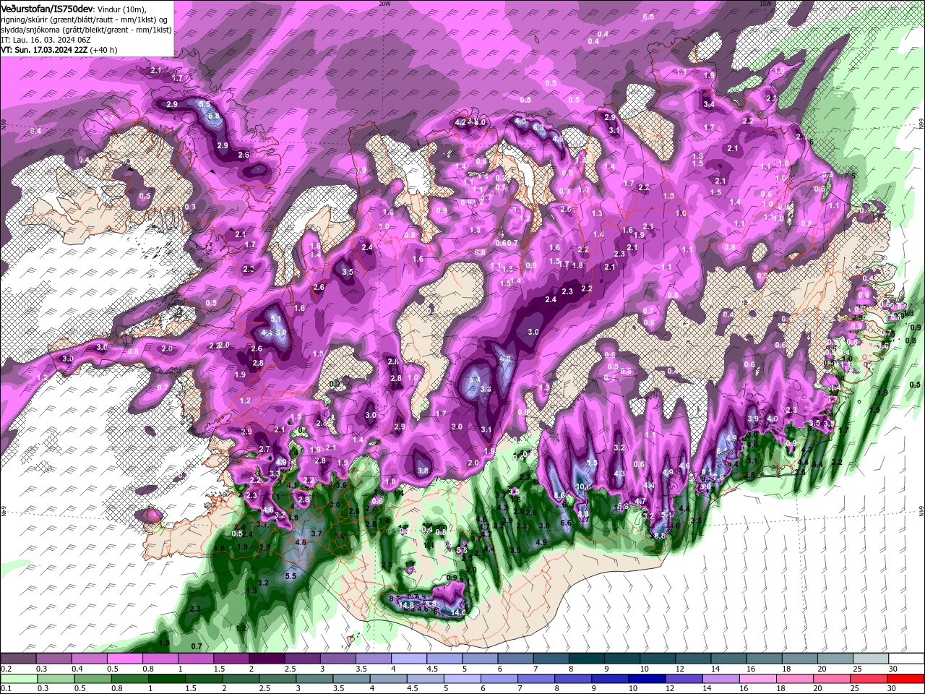Screen dimensions: 925x694
Task: Click the white swatch ending the snow scale
Action: pyautogui.click(x=905, y=659)
